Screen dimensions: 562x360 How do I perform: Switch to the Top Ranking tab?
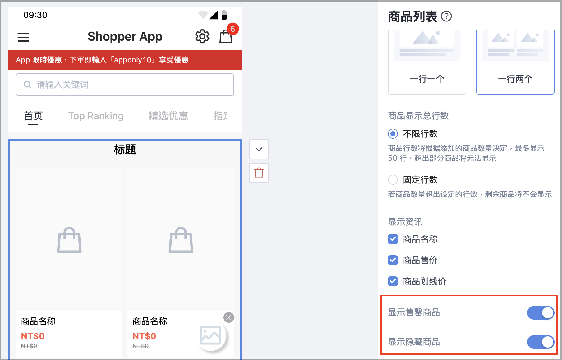(96, 116)
